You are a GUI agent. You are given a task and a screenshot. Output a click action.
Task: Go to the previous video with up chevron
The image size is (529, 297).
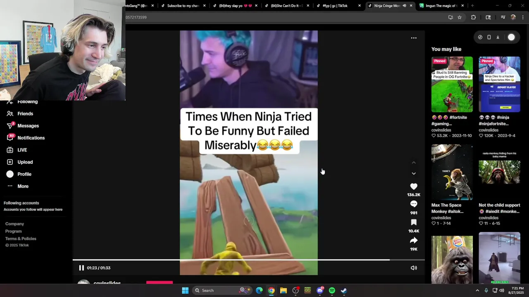point(414,163)
